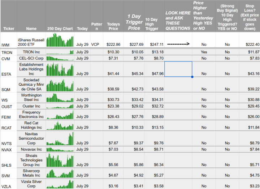Select the IWM ticker cell
The width and height of the screenshot is (260, 189).
8,40
